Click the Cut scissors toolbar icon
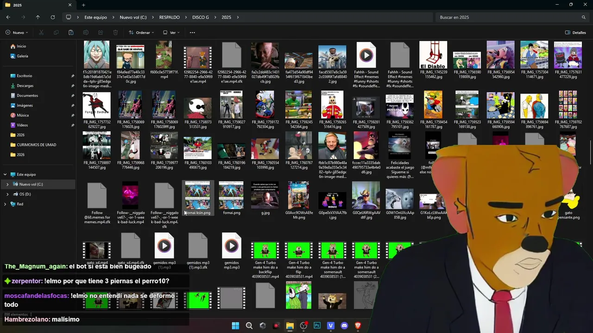Screen dimensions: 593x333 (x=41, y=32)
